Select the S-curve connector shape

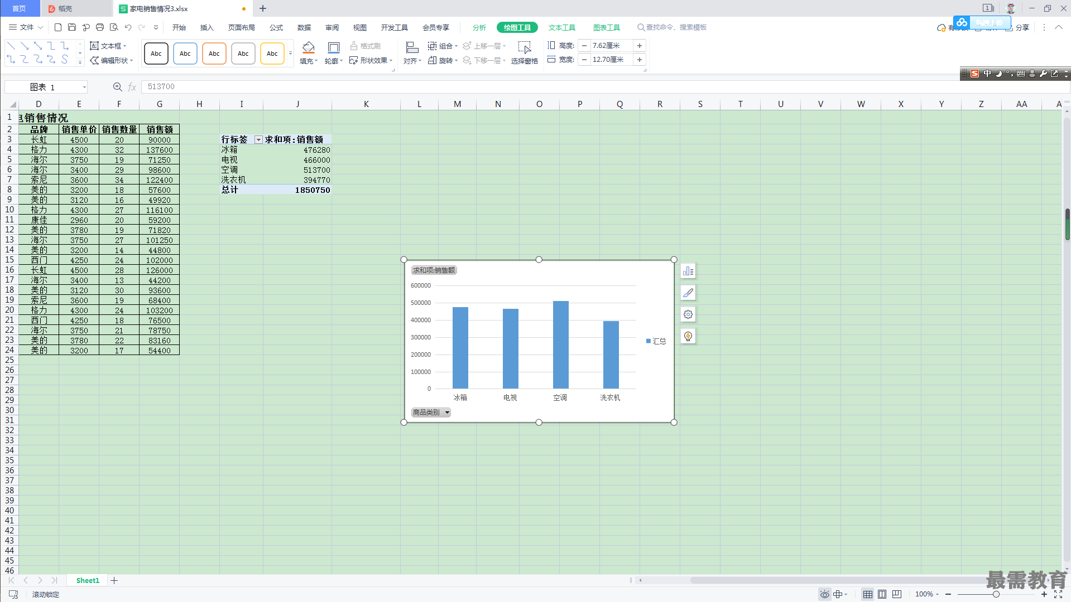(65, 59)
